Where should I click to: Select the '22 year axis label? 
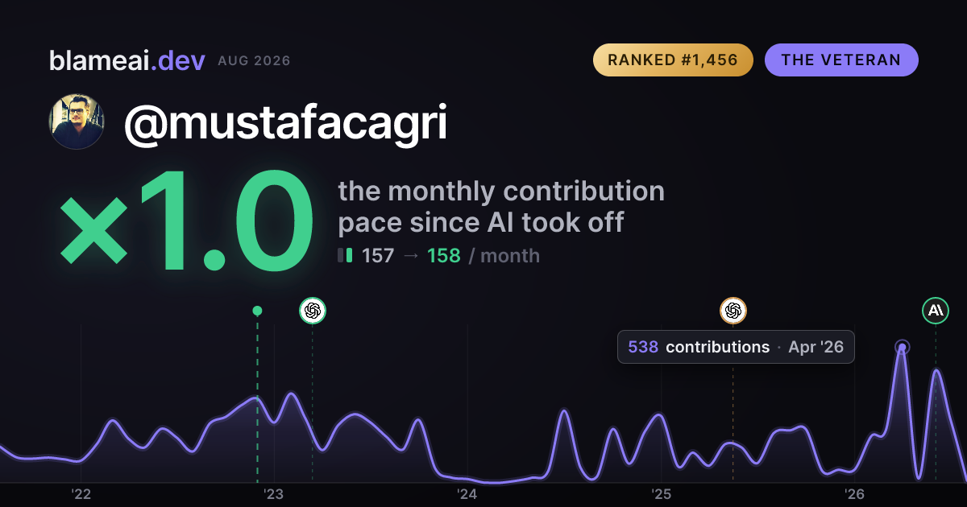[x=81, y=494]
